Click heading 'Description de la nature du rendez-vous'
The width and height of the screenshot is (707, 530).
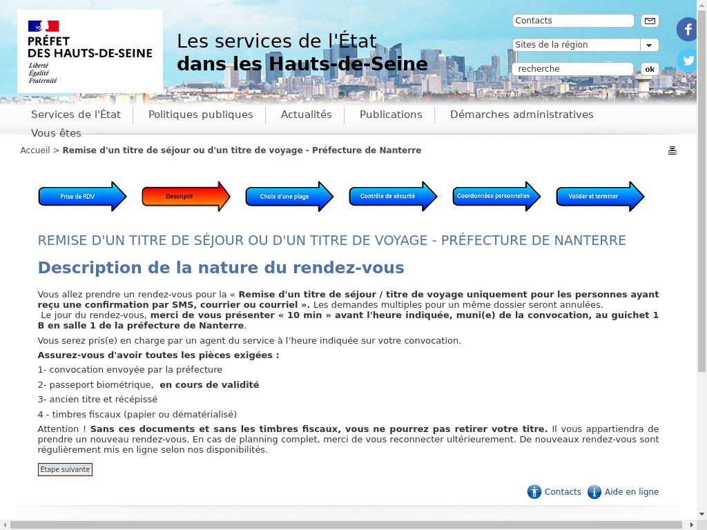[x=221, y=268]
